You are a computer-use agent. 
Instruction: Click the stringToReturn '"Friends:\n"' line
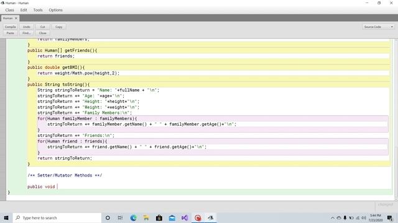76,136
